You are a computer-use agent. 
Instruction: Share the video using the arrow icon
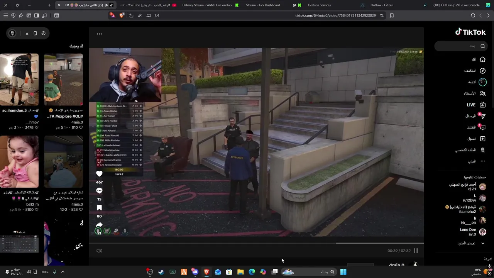(x=99, y=225)
